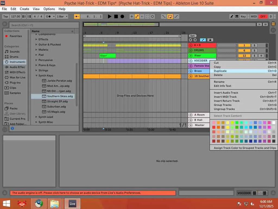Image resolution: width=278 pixels, height=209 pixels.
Task: Click Group Tracks in context menu
Action: (x=244, y=105)
